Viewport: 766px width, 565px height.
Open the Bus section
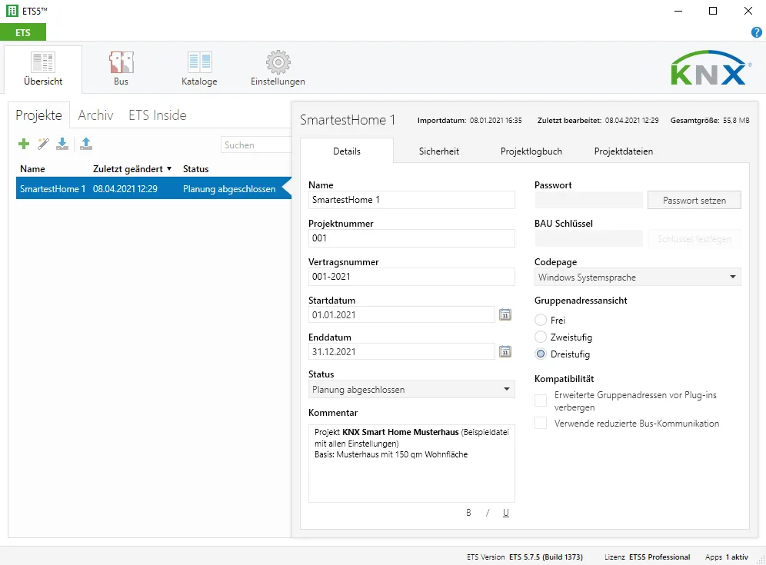(122, 69)
